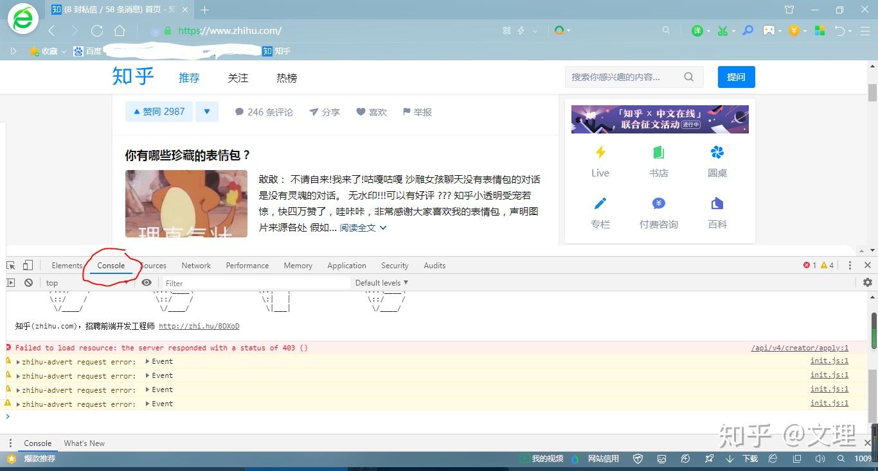Switch to the Application tab
The width and height of the screenshot is (878, 471).
click(346, 265)
